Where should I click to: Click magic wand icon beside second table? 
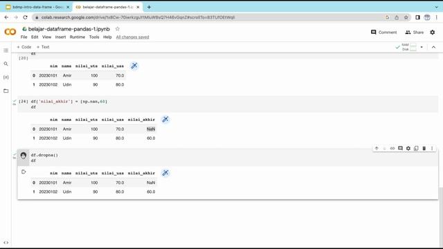(165, 120)
